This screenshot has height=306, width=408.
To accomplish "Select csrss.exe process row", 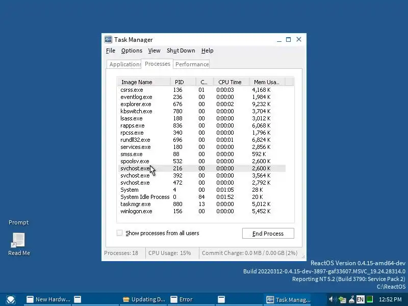I will [202, 90].
